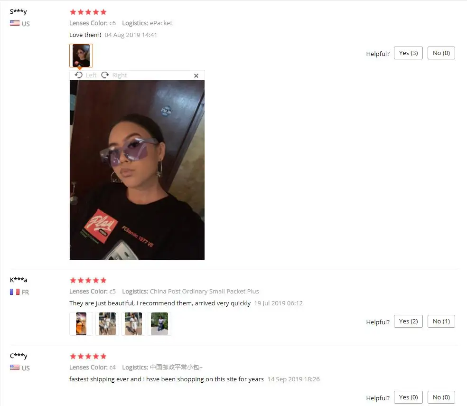Click the five-star rating of K***a's review
467x406 pixels.
(x=88, y=280)
